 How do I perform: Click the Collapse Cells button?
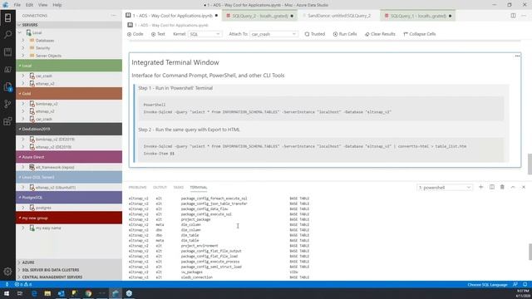[x=419, y=34]
